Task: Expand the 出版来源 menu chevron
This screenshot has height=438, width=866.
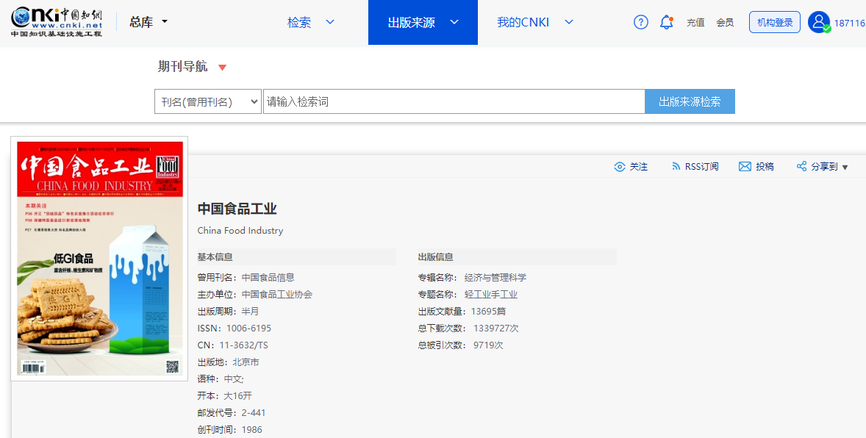Action: point(454,22)
